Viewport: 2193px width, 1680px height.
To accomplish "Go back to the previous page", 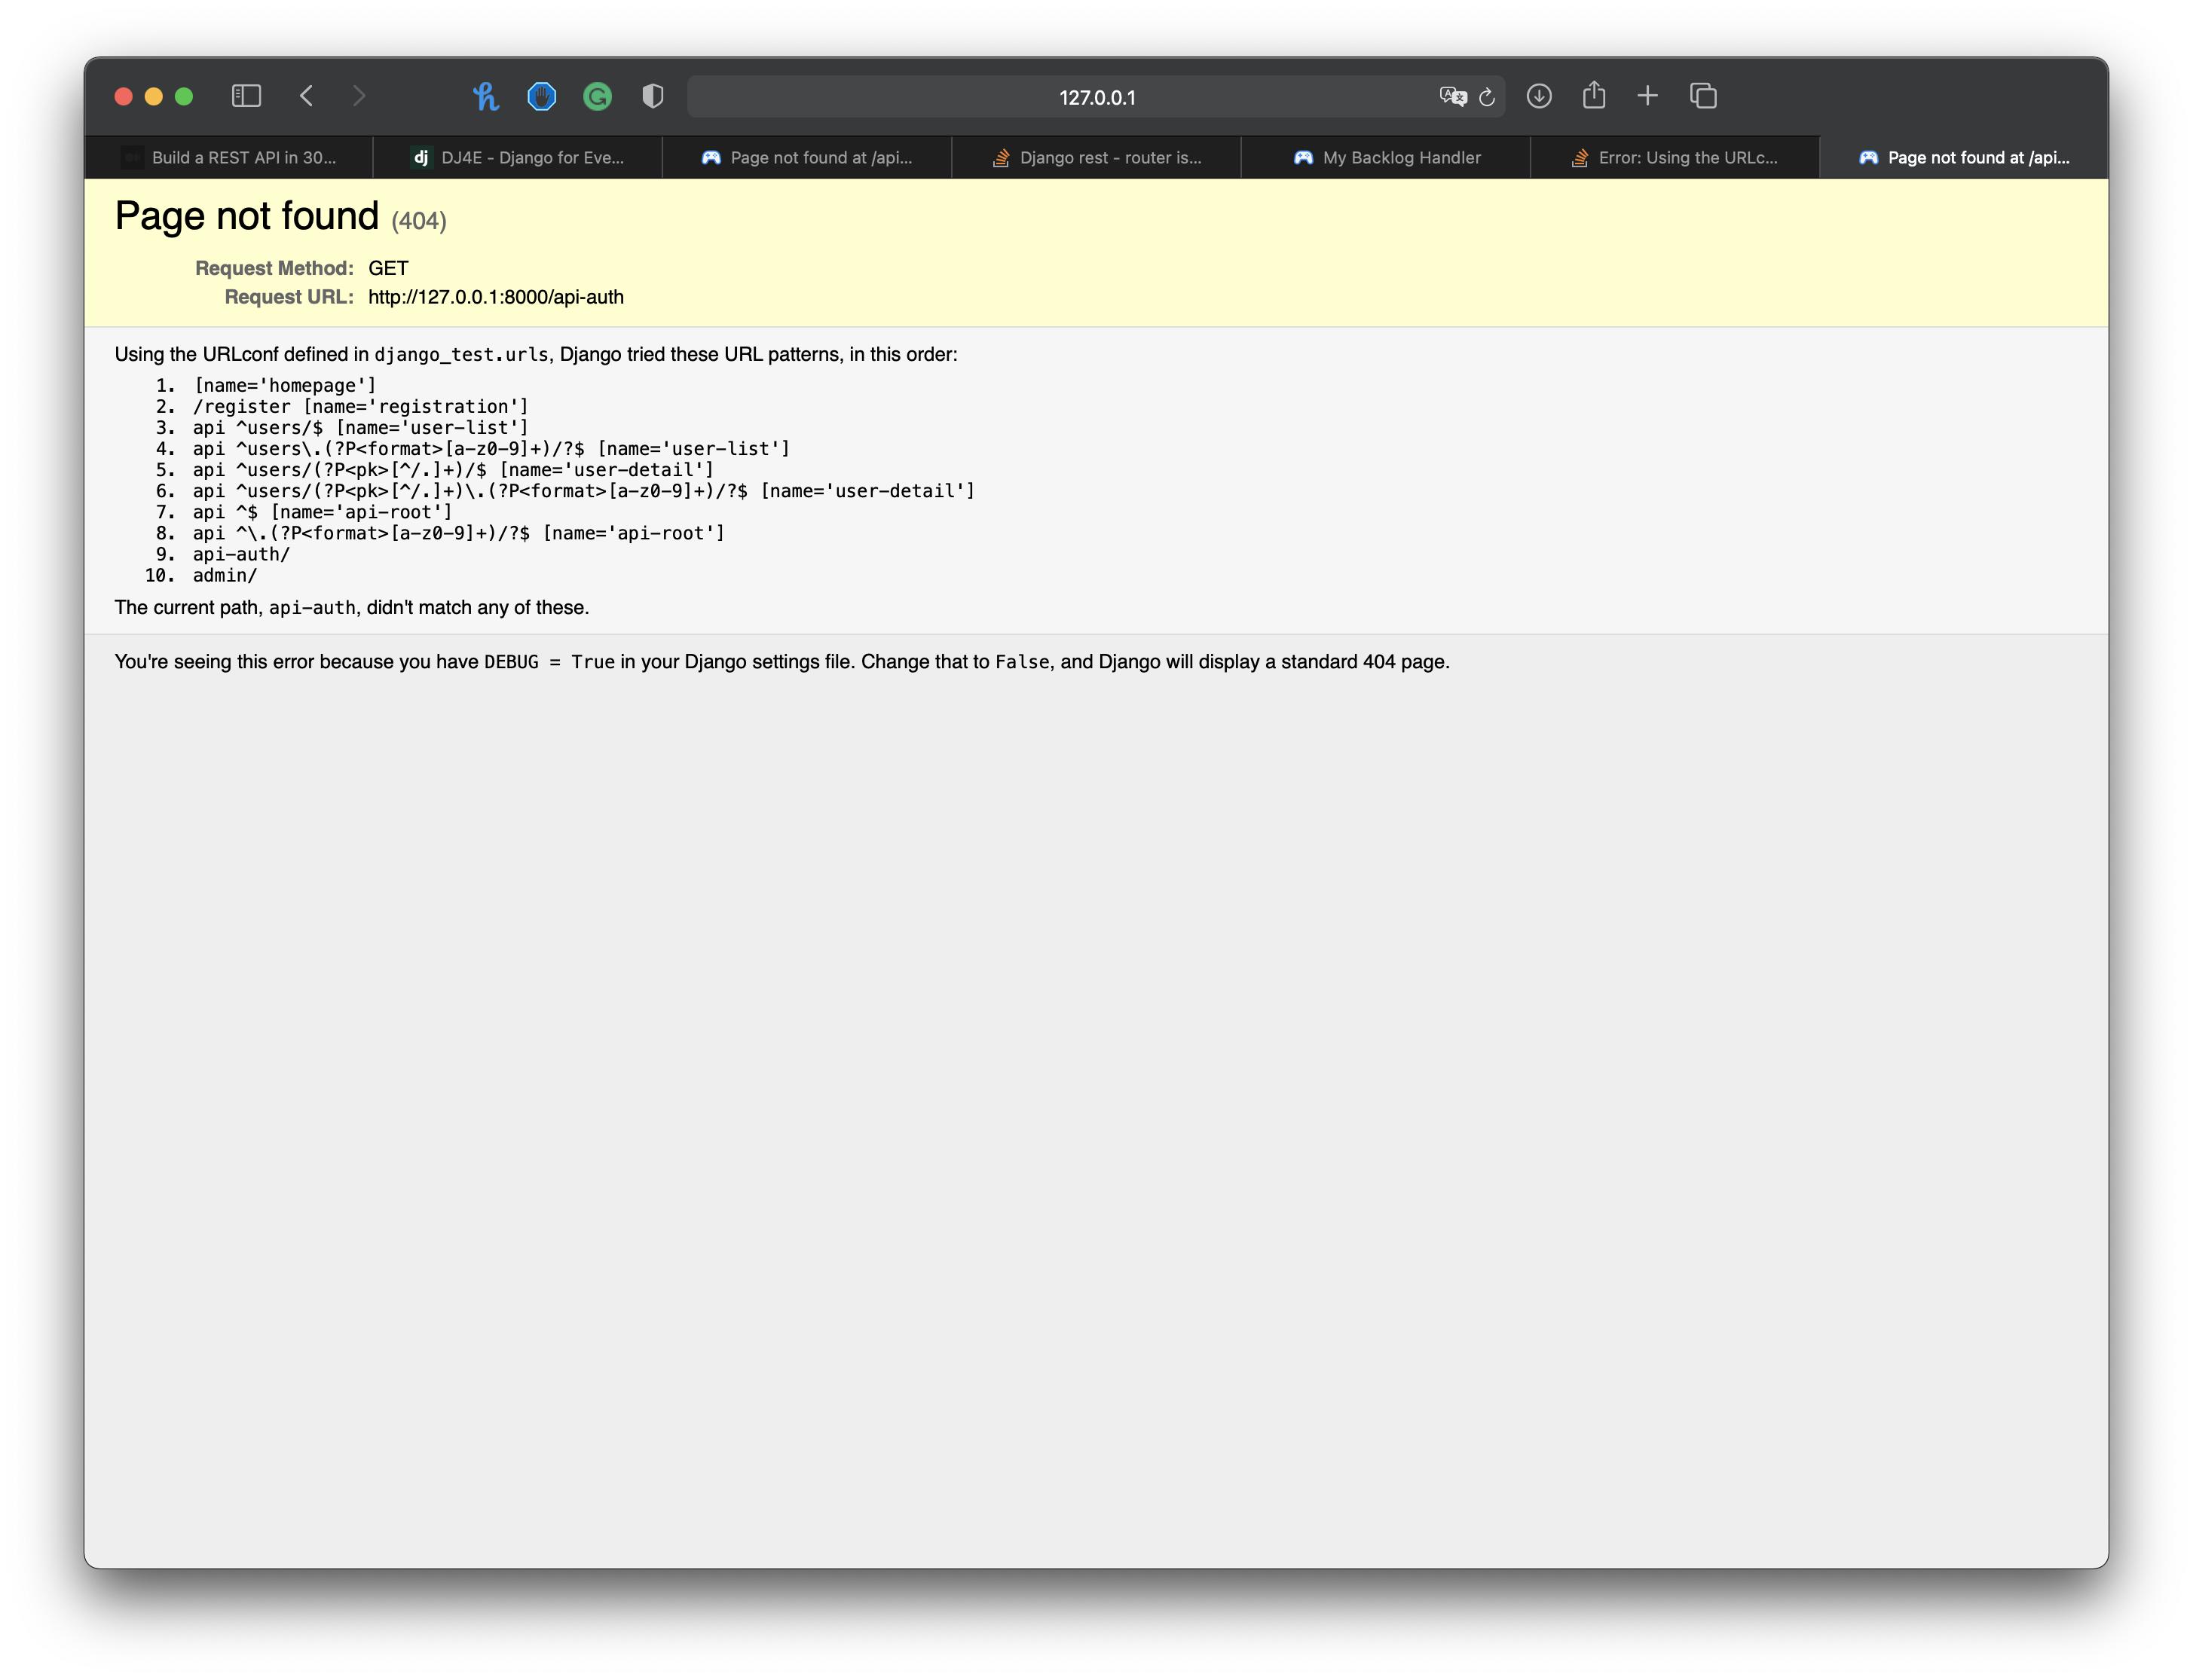I will click(307, 96).
